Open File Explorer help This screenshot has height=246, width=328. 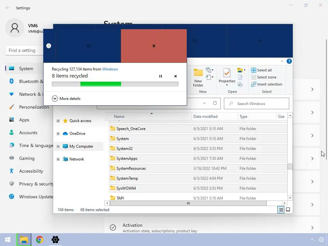(x=289, y=61)
